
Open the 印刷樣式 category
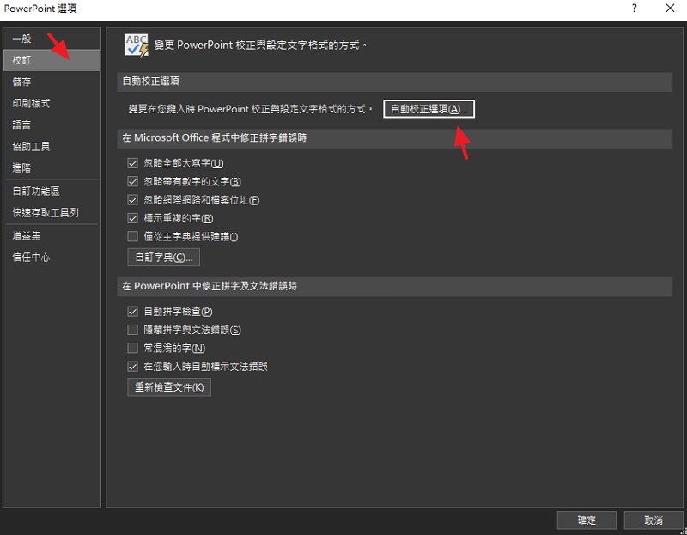tap(52, 103)
